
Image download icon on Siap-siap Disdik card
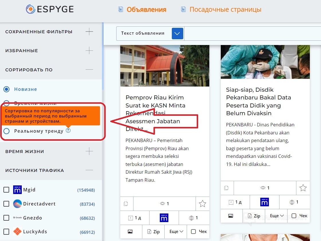click(x=231, y=216)
